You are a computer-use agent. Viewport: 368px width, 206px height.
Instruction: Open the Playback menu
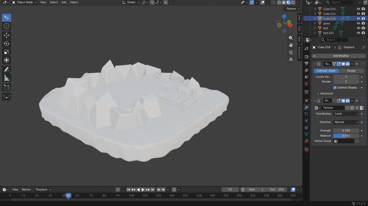43,189
